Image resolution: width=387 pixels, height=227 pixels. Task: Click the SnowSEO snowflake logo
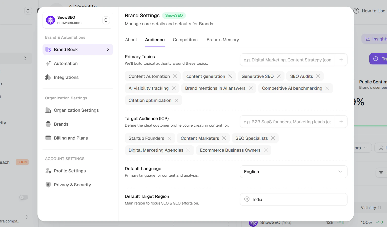click(x=50, y=20)
